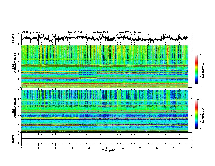Click the "-3" tick on the ch.1 colorbar
Screen dimensions: 215x166
200,55
